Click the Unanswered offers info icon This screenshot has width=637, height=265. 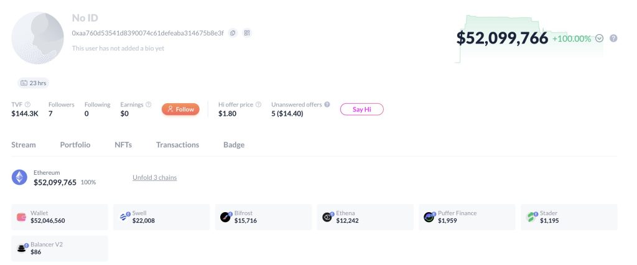(x=327, y=105)
